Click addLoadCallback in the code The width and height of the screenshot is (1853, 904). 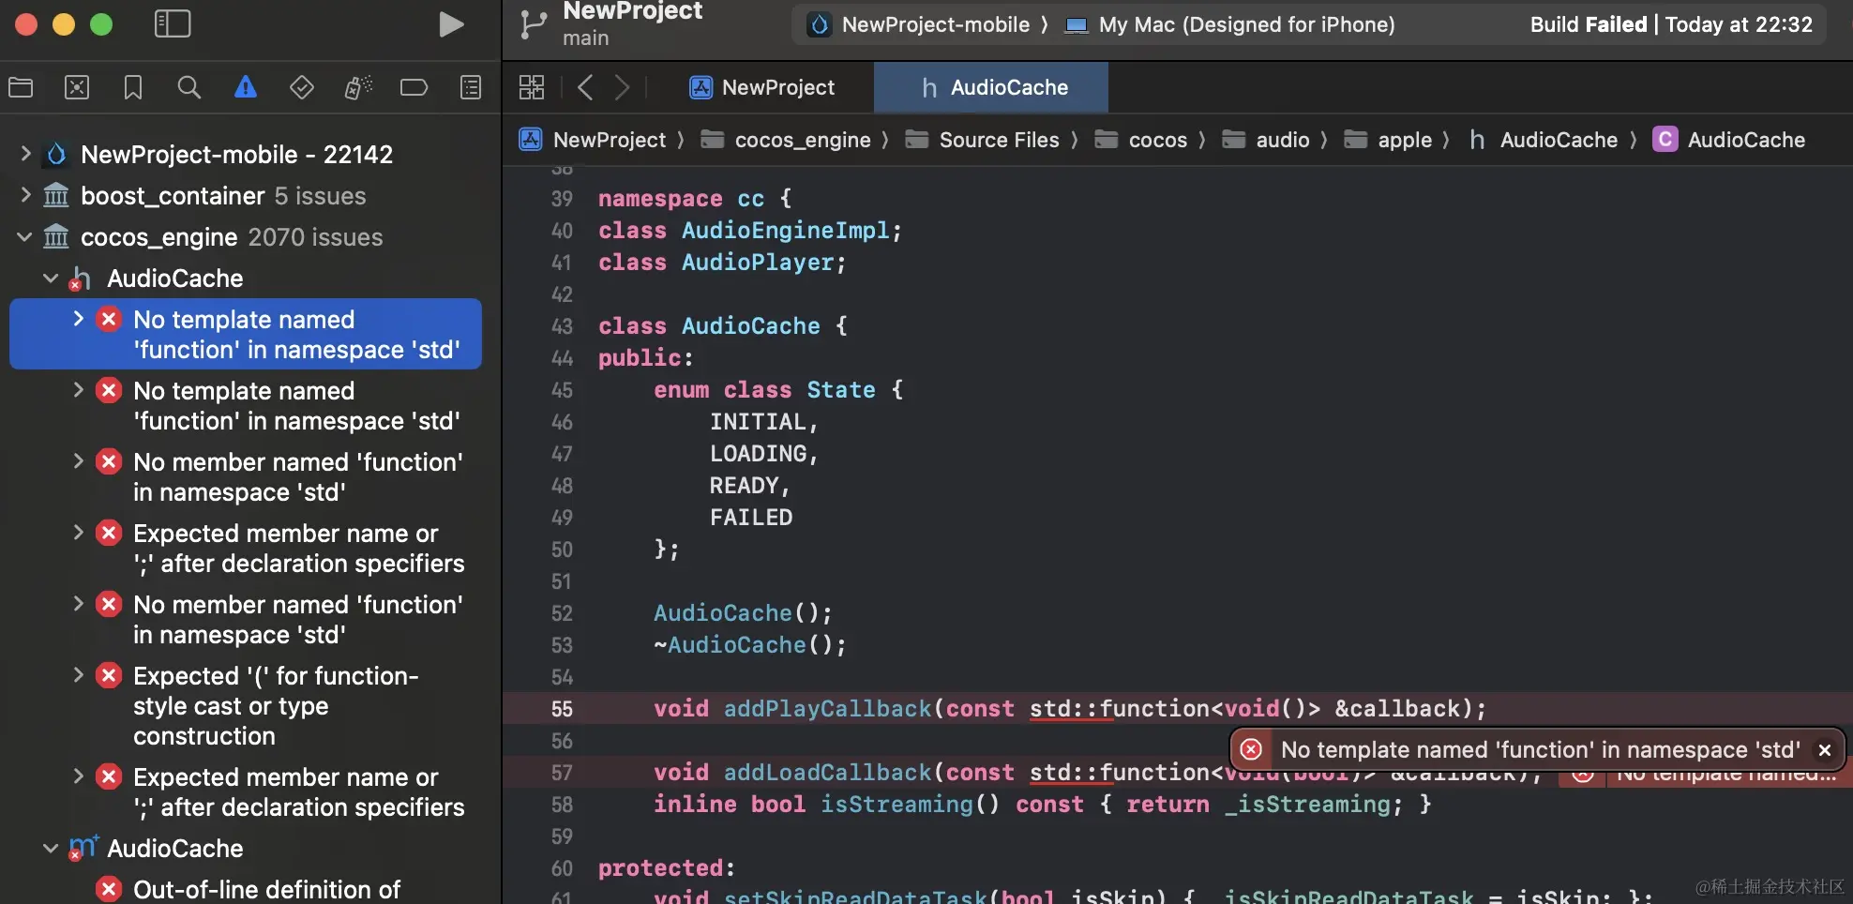[x=828, y=773]
